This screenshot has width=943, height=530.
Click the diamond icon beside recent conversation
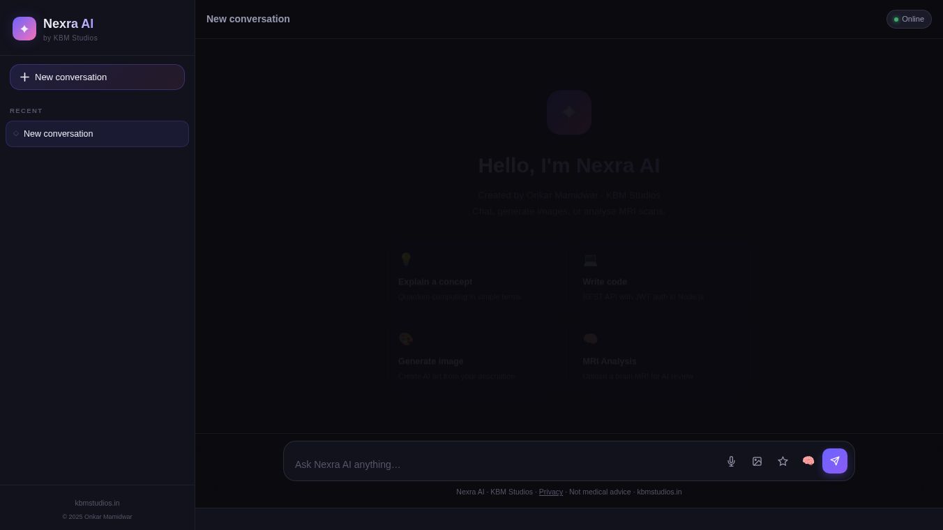pyautogui.click(x=16, y=133)
